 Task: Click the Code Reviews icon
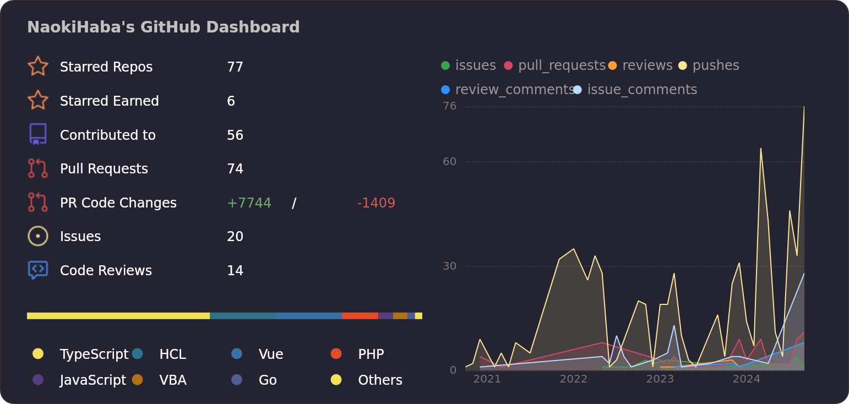(x=38, y=270)
